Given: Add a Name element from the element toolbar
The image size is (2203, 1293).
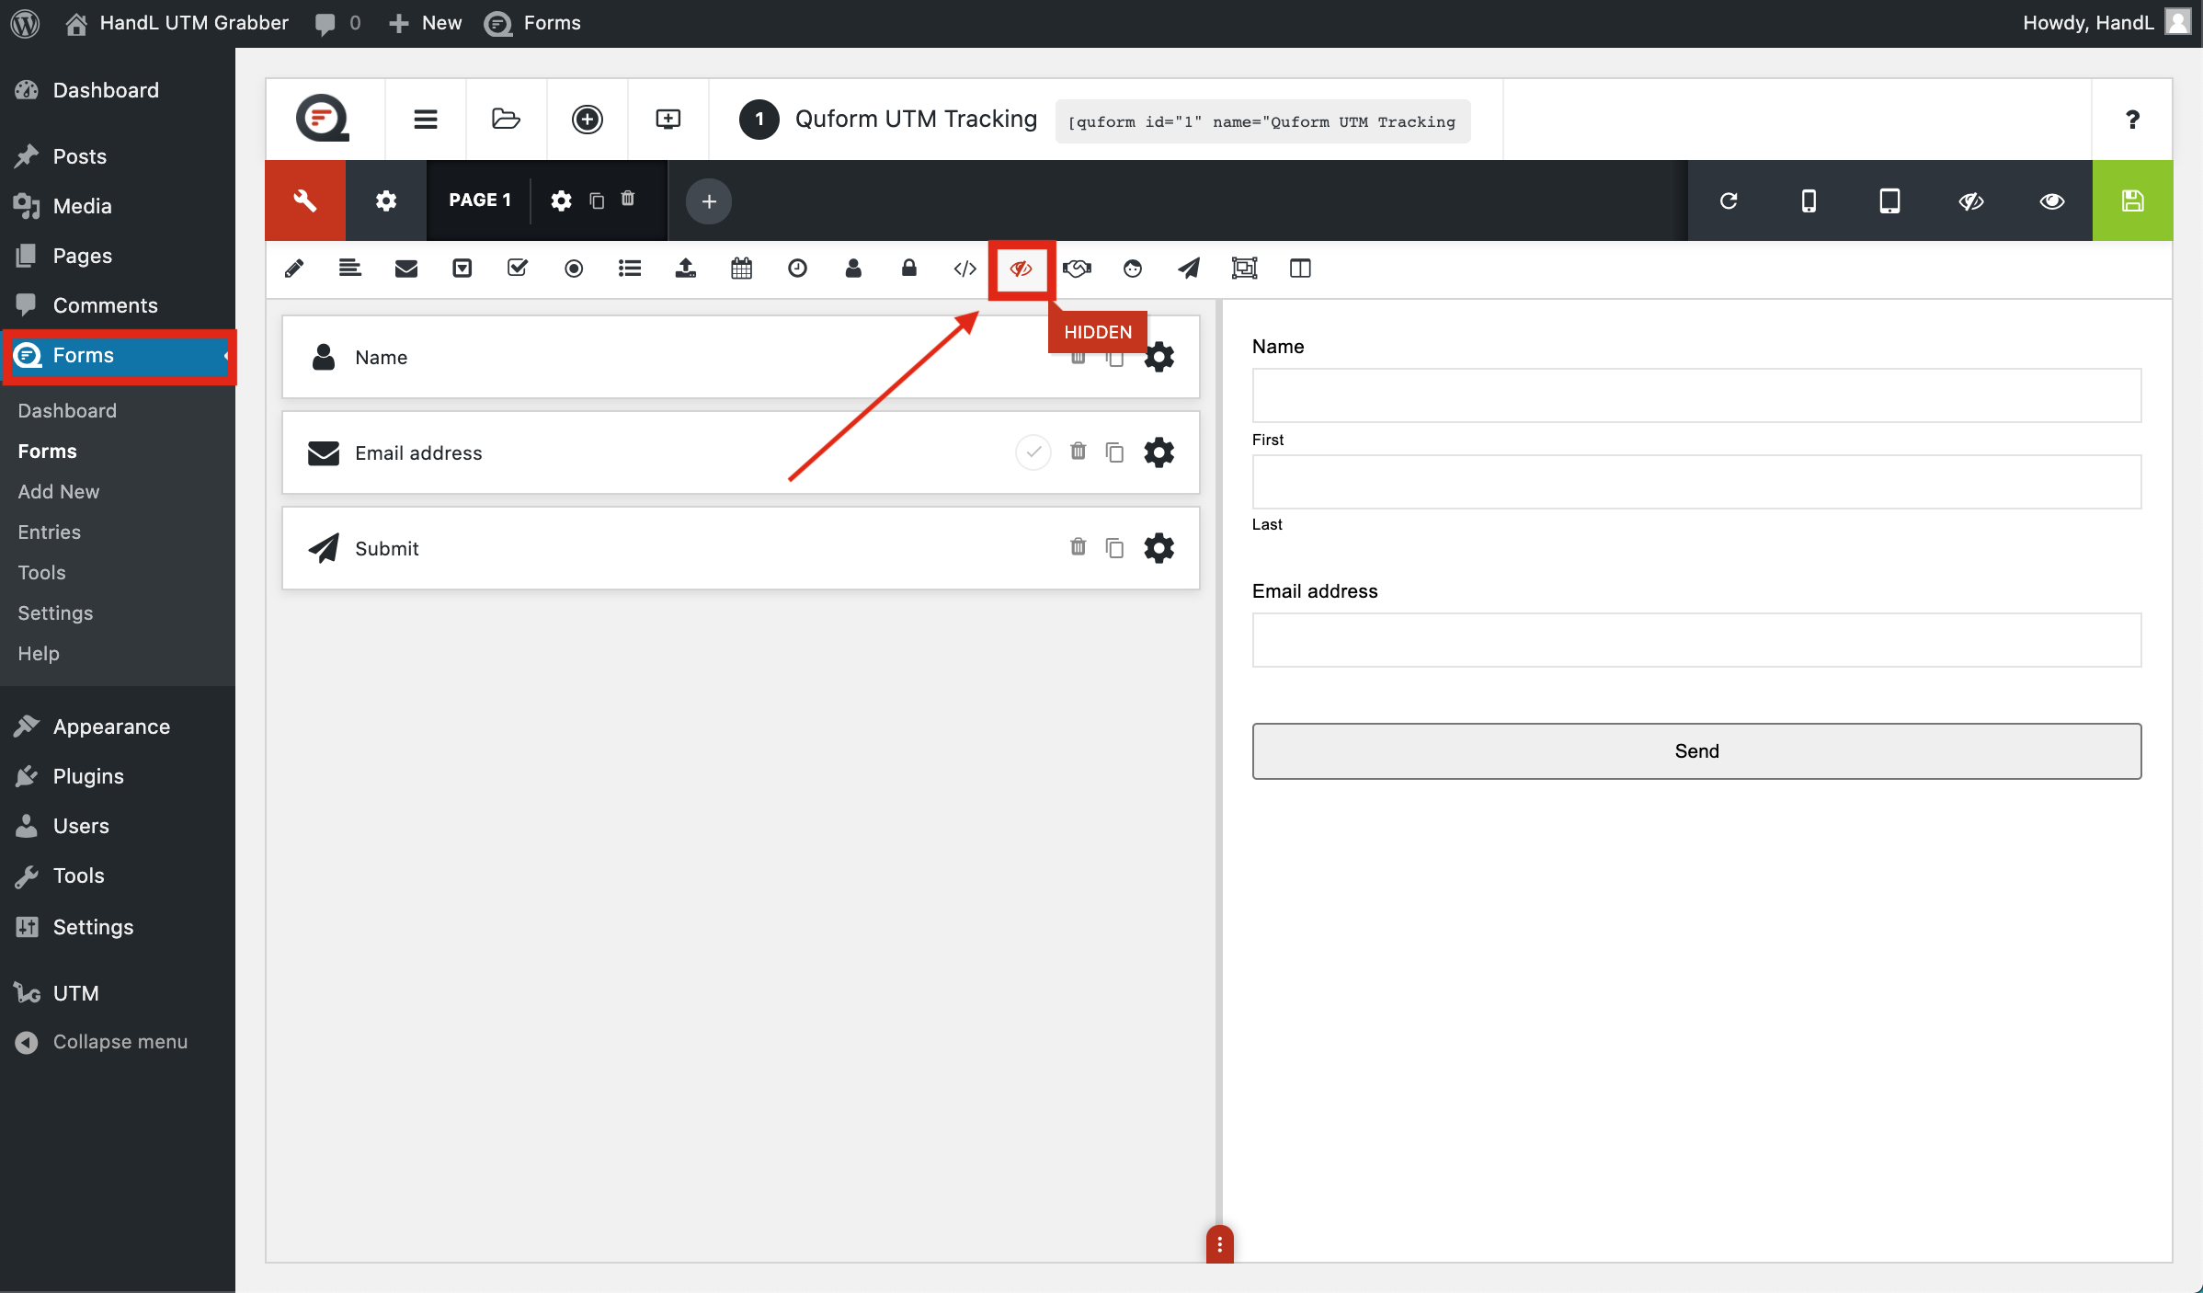Looking at the screenshot, I should (x=853, y=269).
